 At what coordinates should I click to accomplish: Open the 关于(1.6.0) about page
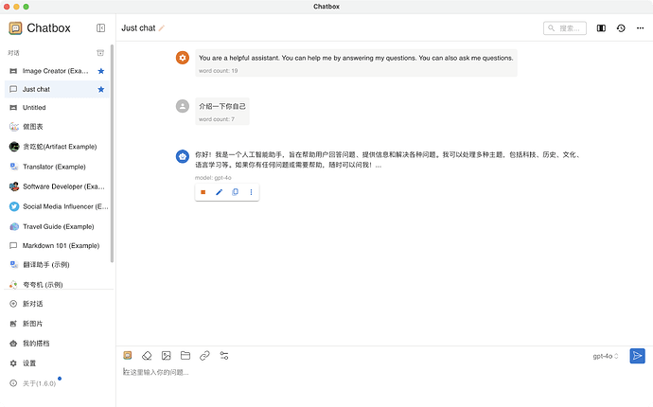coord(57,383)
